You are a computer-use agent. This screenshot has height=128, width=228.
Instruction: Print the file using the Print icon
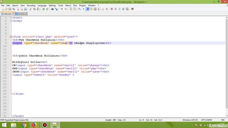25,9
